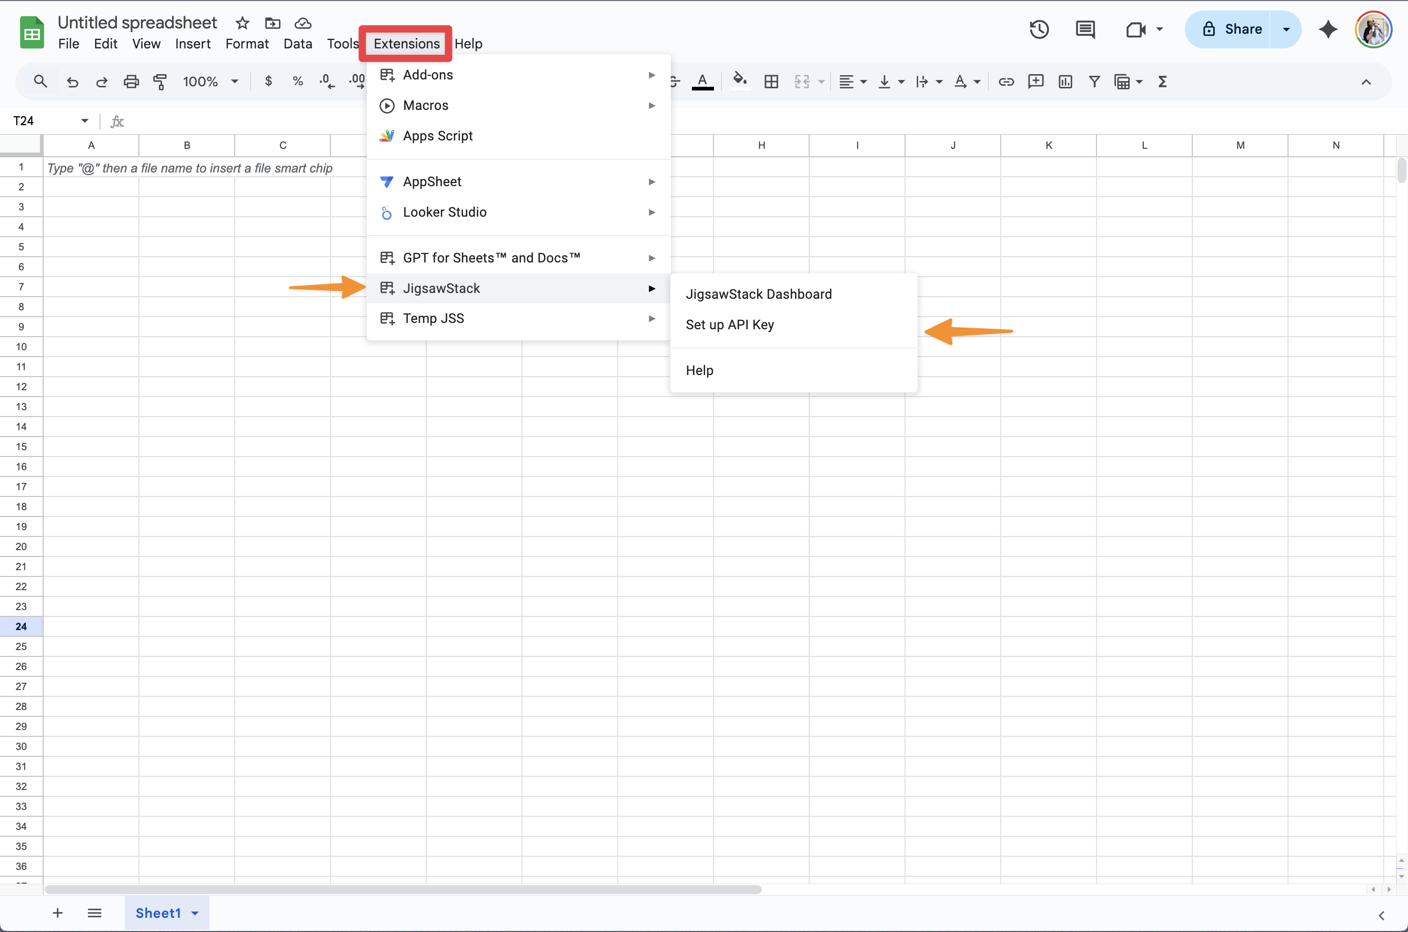Screen dimensions: 1408x932
Task: Hide the menus with caret
Action: tap(1366, 82)
